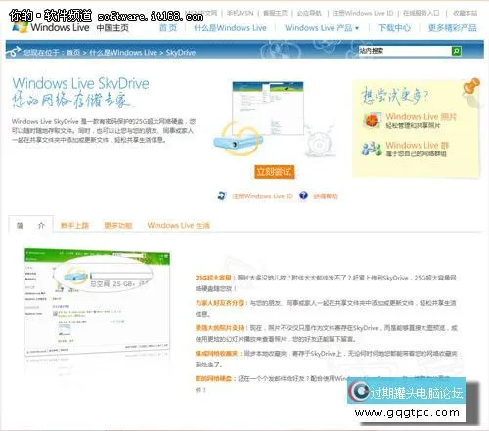Screen dimensions: 489x431
Task: Click the SkyDrive drive illustration
Action: 238,140
